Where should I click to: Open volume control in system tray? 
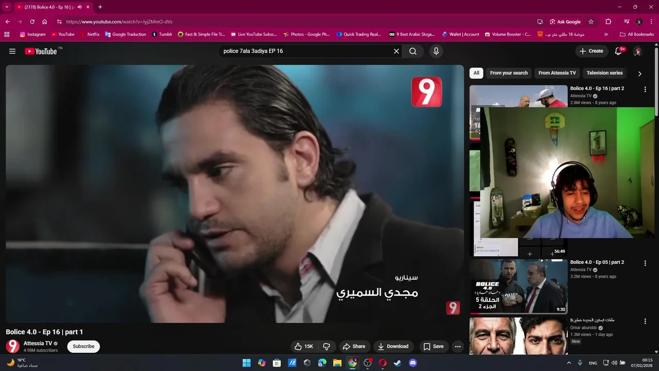coord(614,363)
